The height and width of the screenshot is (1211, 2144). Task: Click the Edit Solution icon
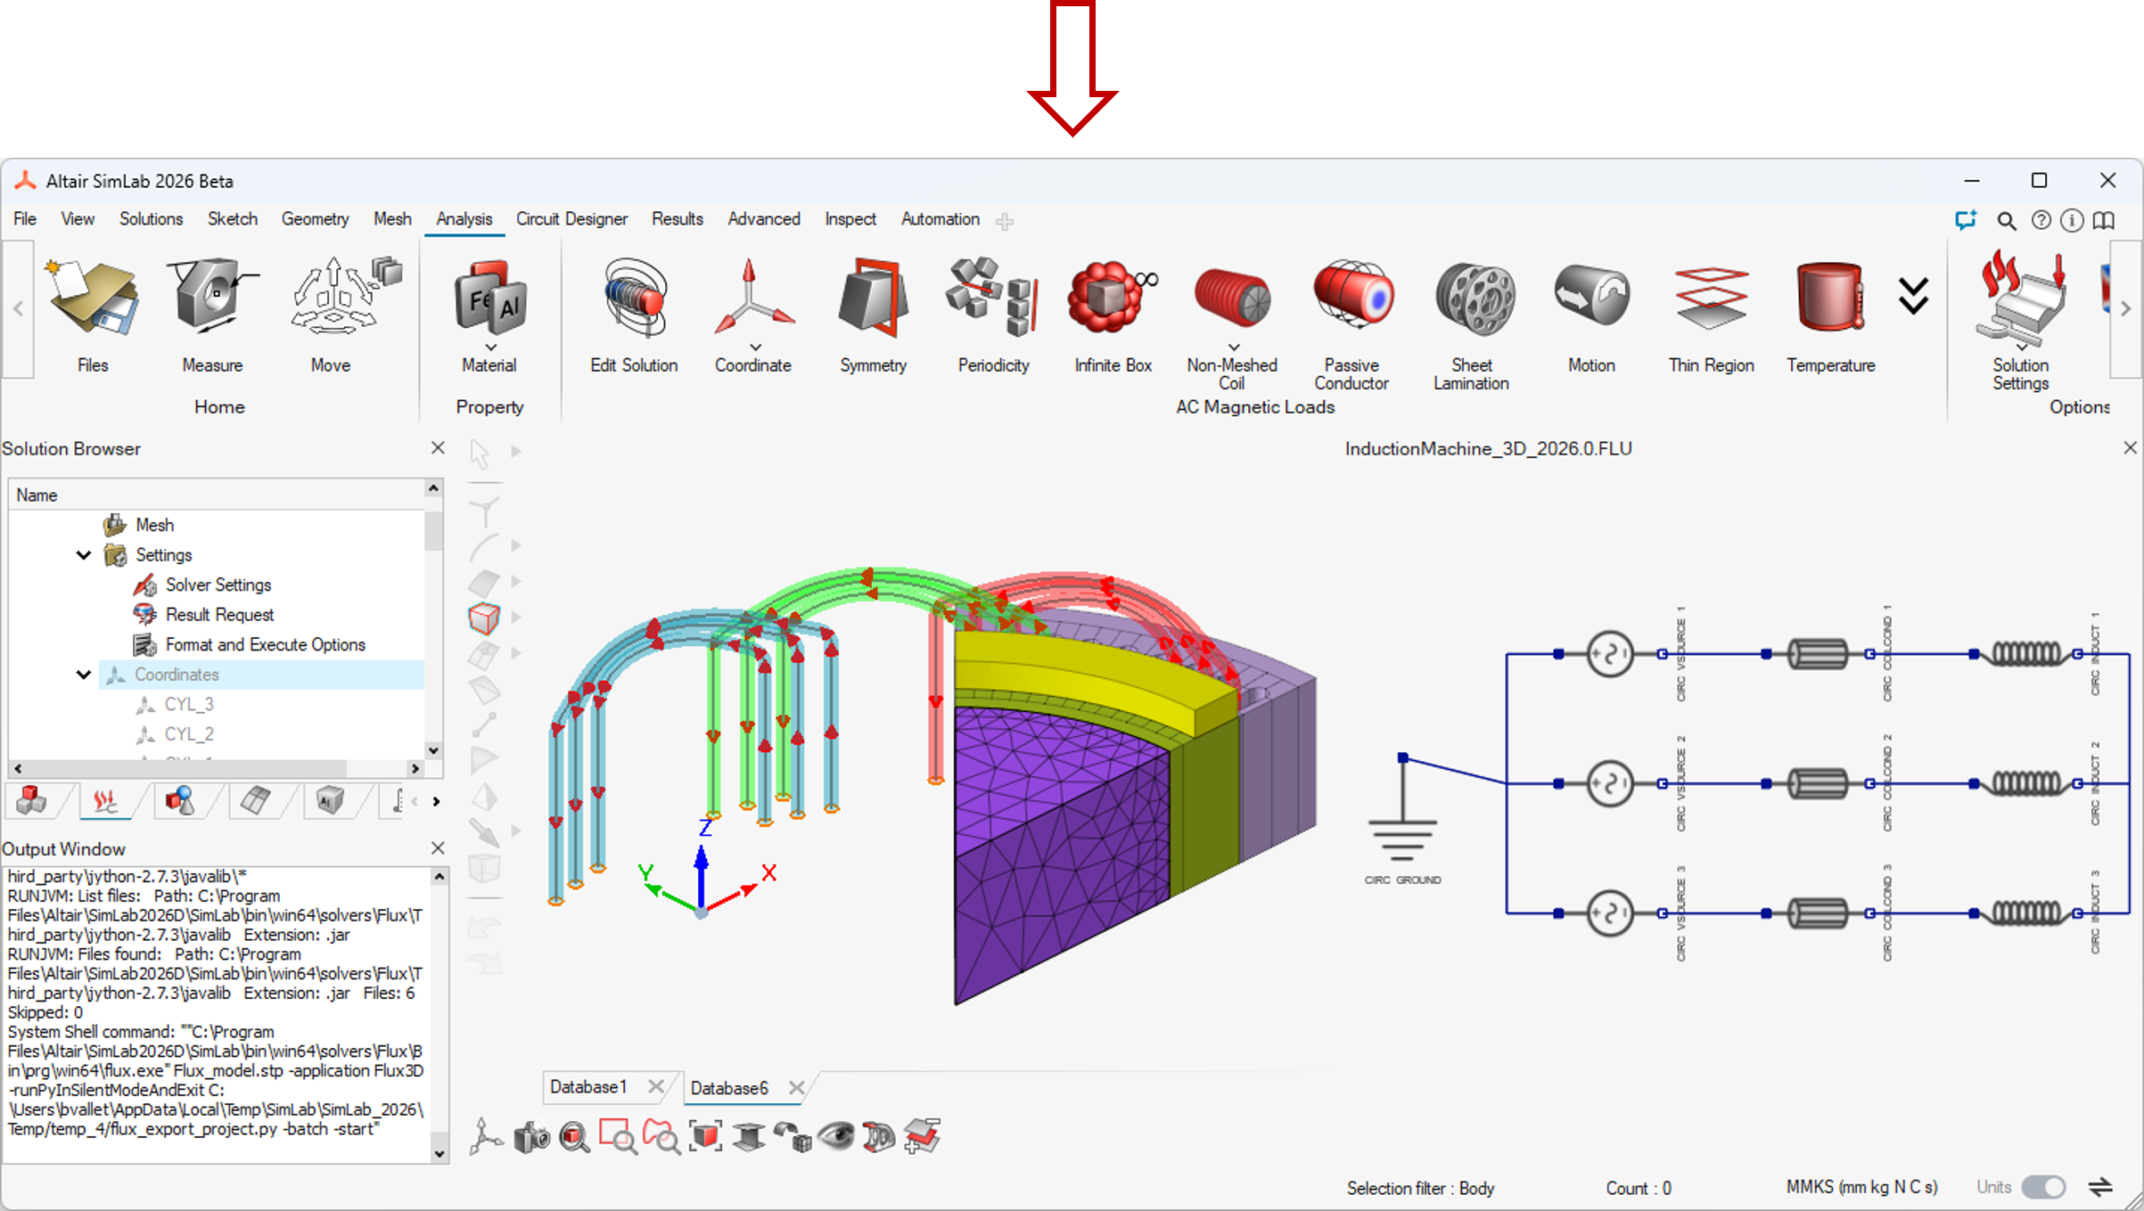(x=633, y=299)
